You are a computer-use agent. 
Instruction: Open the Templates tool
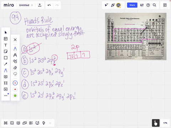point(6,39)
